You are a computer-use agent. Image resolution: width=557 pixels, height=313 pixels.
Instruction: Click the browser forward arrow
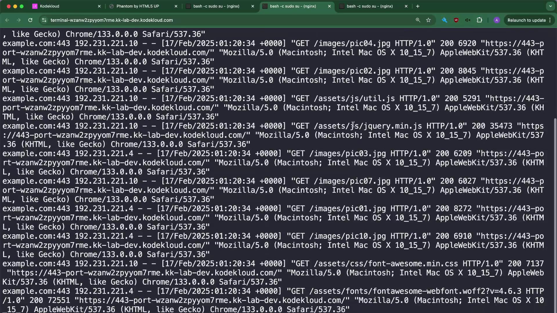(19, 20)
